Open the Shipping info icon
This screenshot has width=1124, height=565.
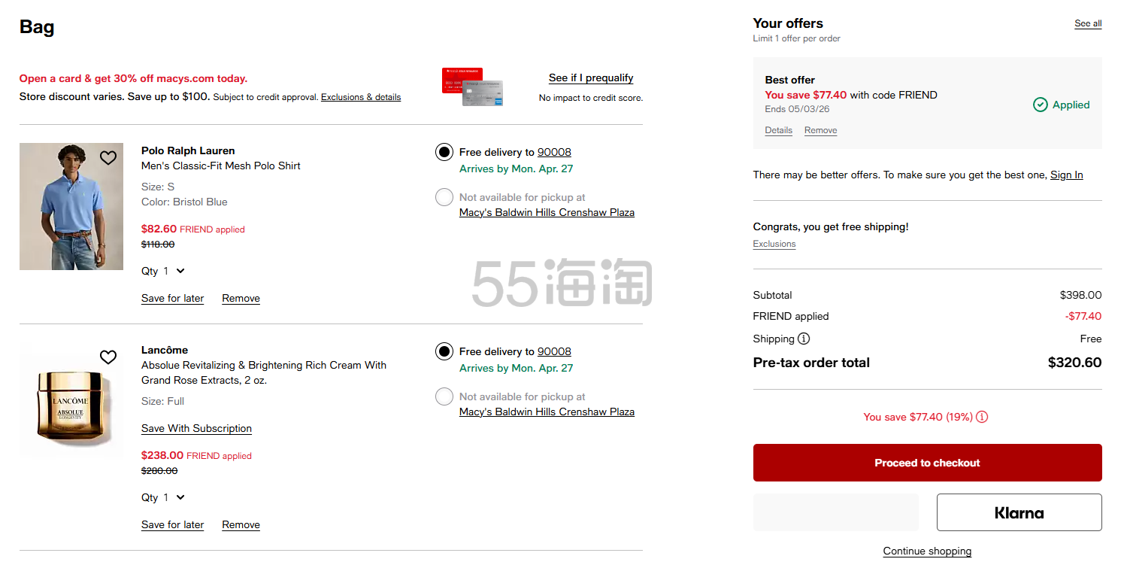tap(804, 339)
